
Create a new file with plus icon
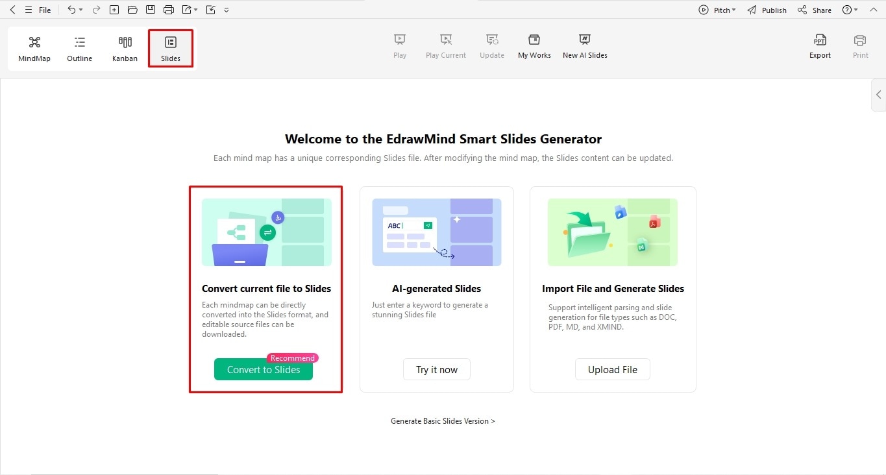point(114,10)
